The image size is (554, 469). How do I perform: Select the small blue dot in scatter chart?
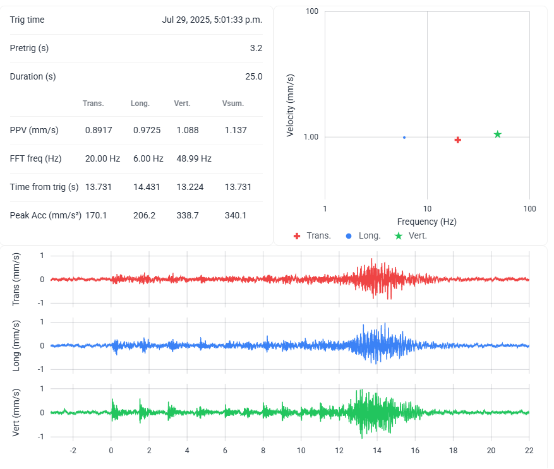(x=404, y=137)
